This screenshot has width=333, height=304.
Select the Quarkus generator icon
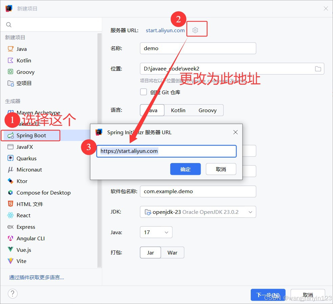click(x=10, y=158)
